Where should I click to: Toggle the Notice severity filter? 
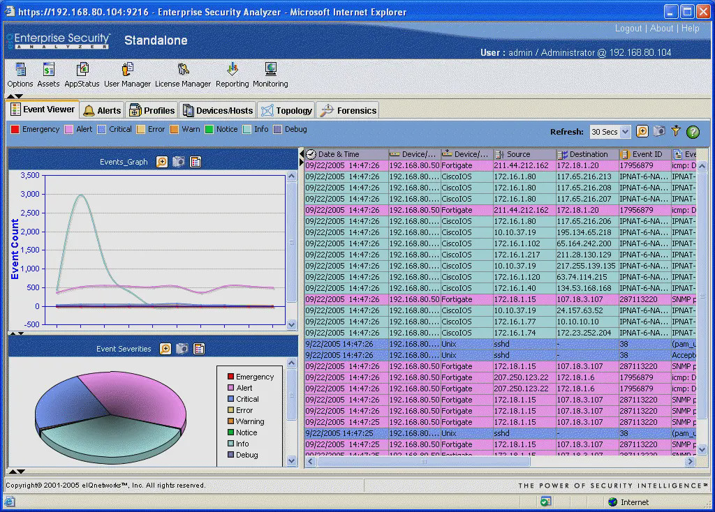coord(209,129)
